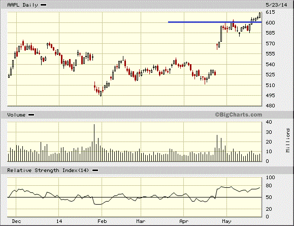Select the 30 volume axis label
The image size is (294, 226).
tap(269, 132)
